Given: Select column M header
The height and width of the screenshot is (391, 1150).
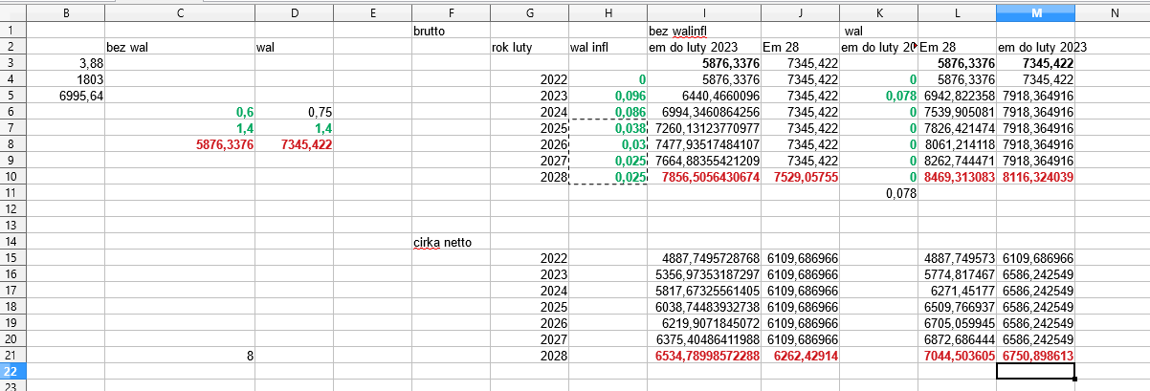Looking at the screenshot, I should 1035,12.
